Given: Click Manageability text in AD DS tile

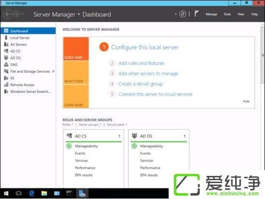Looking at the screenshot, I should (x=152, y=146).
